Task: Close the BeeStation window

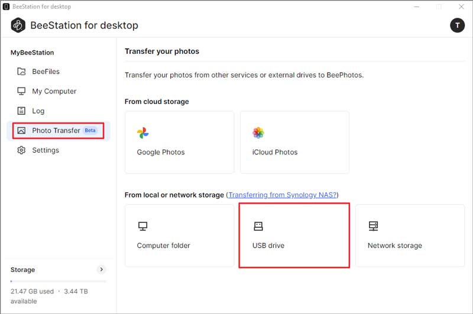Action: click(x=461, y=7)
